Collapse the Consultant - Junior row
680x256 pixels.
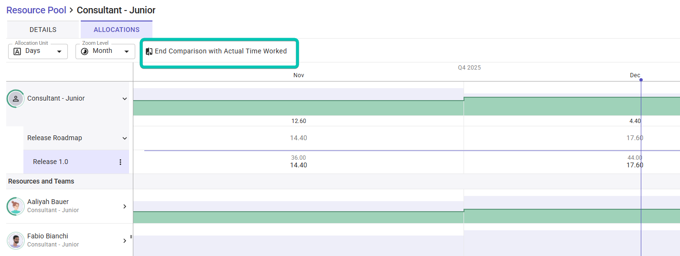click(x=125, y=99)
